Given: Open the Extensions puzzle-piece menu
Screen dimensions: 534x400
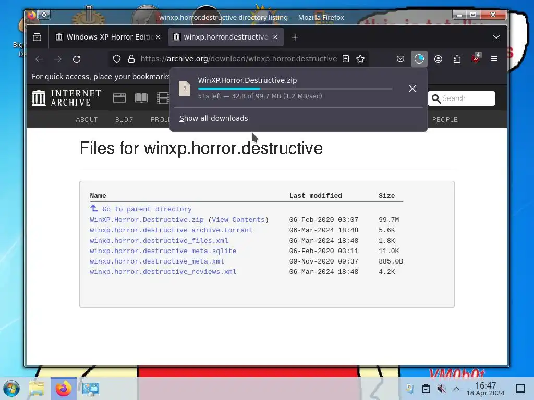Looking at the screenshot, I should (x=457, y=59).
